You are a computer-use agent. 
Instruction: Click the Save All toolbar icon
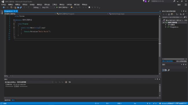pos(21,7)
